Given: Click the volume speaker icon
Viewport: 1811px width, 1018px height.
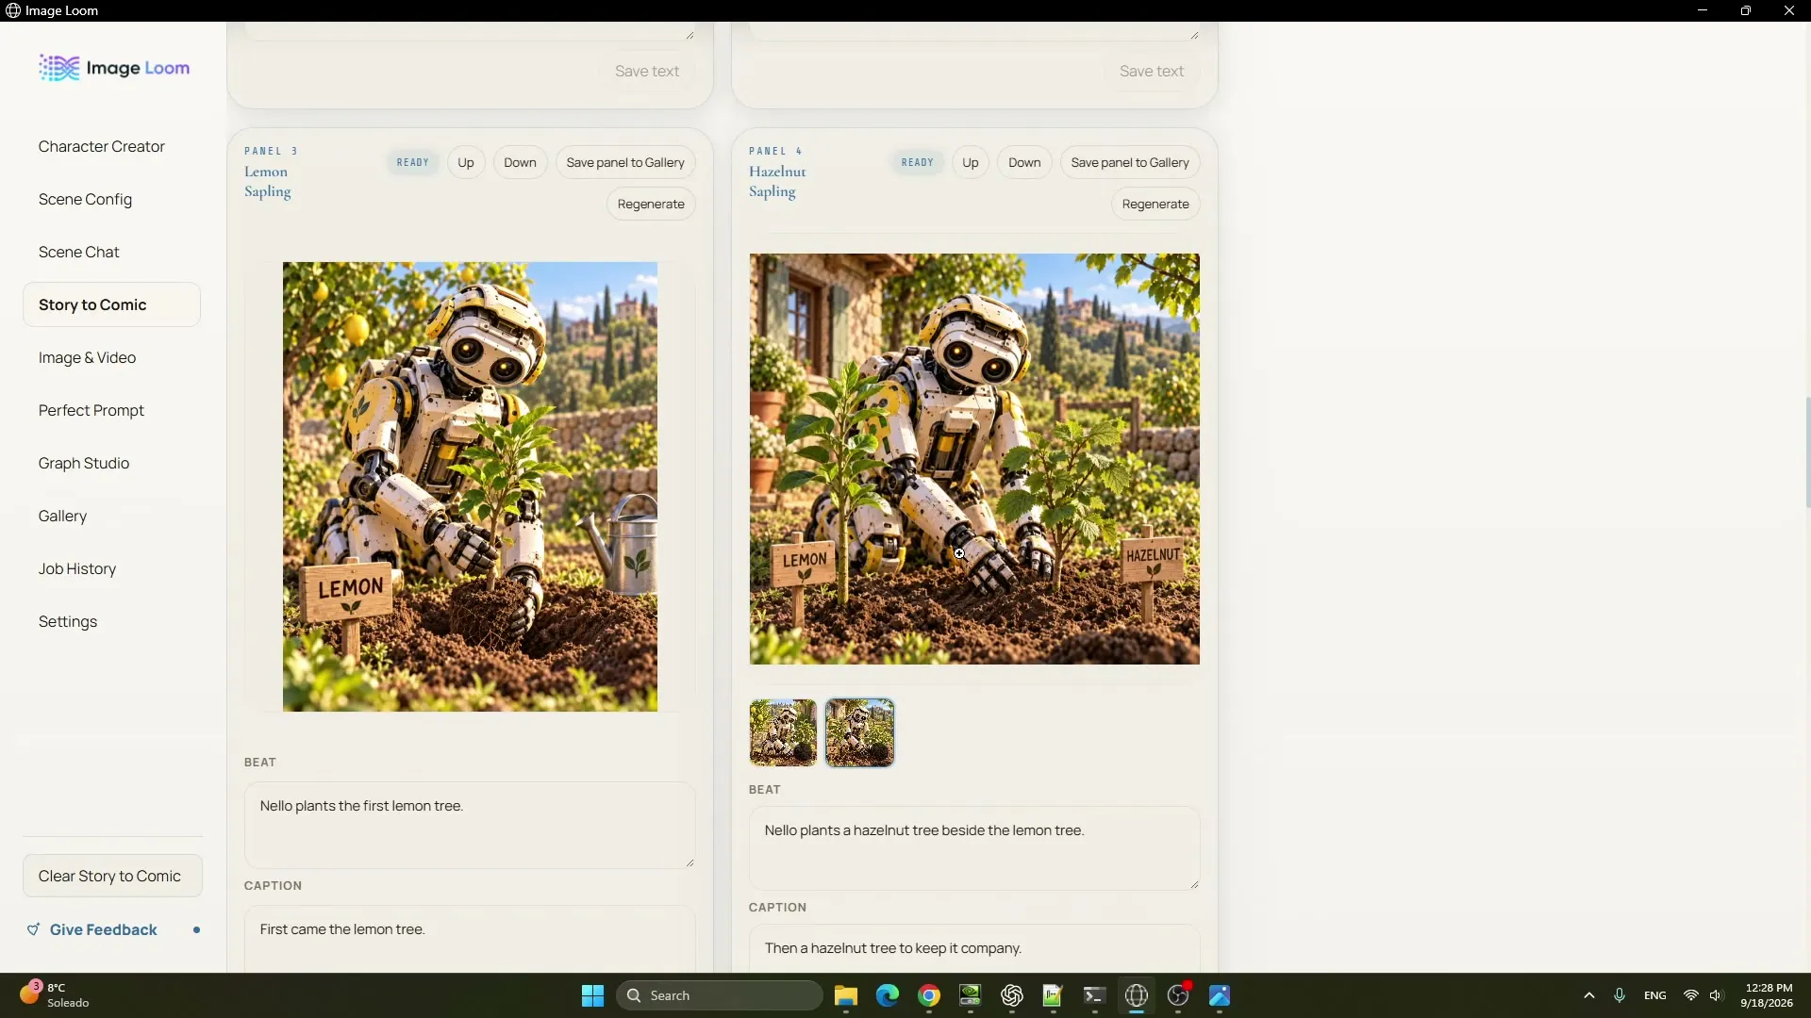Looking at the screenshot, I should [x=1716, y=995].
